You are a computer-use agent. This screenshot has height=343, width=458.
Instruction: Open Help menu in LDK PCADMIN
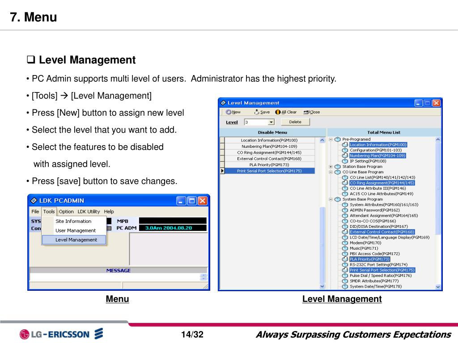click(x=109, y=211)
